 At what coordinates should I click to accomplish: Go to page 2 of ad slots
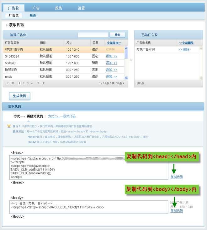coord(24,83)
